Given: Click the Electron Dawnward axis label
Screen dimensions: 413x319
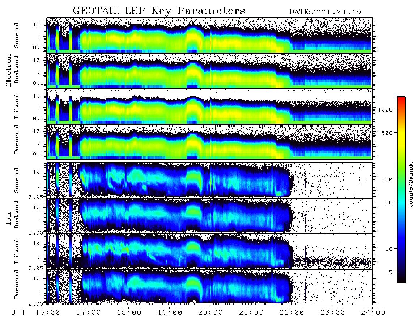Looking at the screenshot, I should click(17, 140).
